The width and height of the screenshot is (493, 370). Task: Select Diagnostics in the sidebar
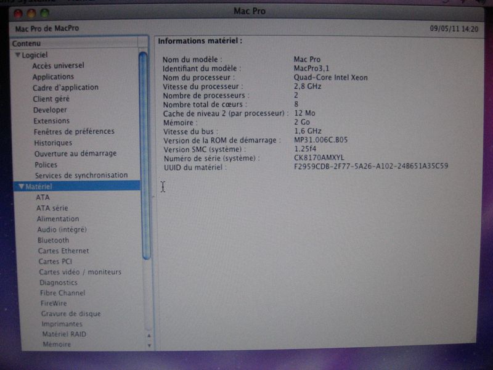pyautogui.click(x=59, y=282)
